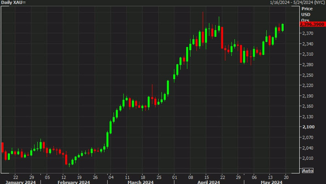This screenshot has width=326, height=184.
Task: Click the Price axis heading
Action: pos(307,9)
